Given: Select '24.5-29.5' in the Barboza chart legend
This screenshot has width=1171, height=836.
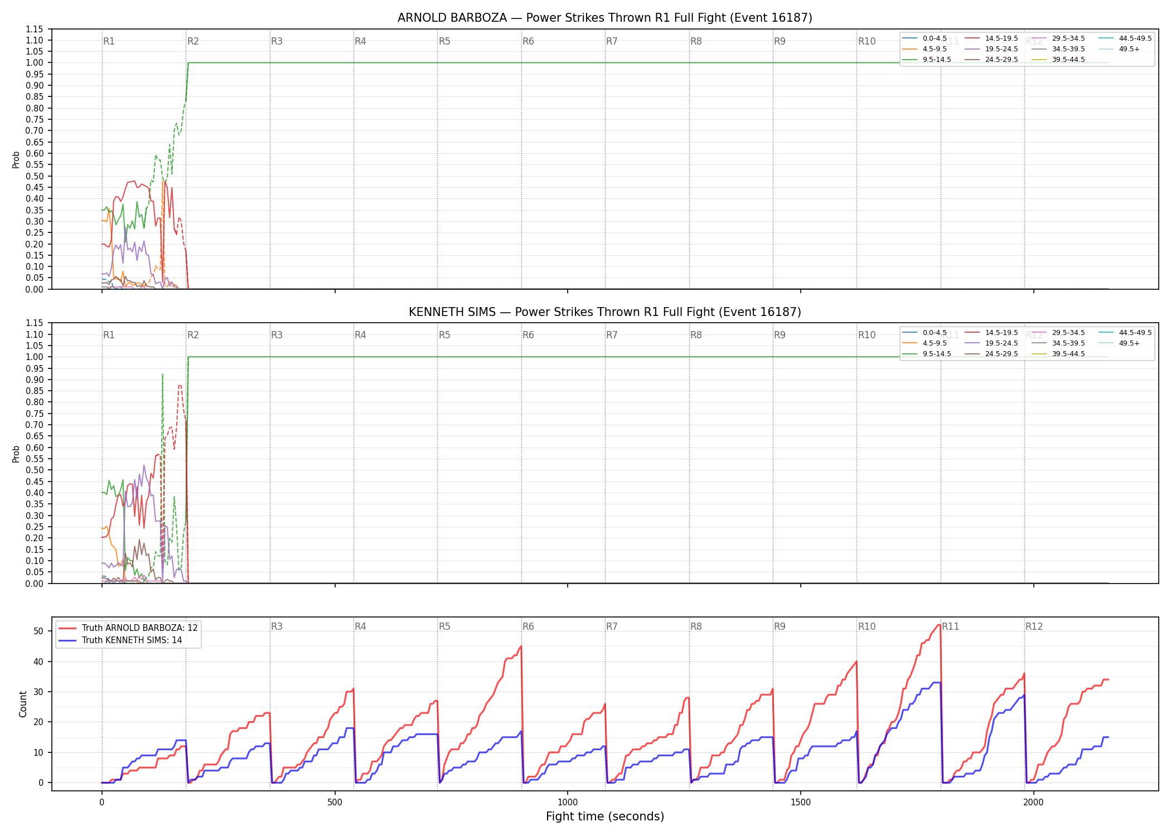Looking at the screenshot, I should click(x=1001, y=60).
